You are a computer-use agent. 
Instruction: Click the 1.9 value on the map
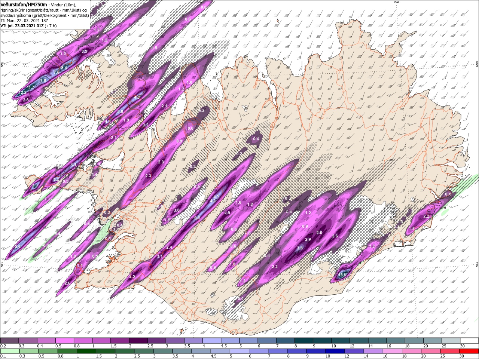[126, 120]
